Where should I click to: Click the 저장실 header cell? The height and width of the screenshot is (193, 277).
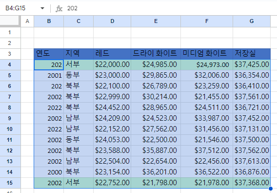(252, 54)
